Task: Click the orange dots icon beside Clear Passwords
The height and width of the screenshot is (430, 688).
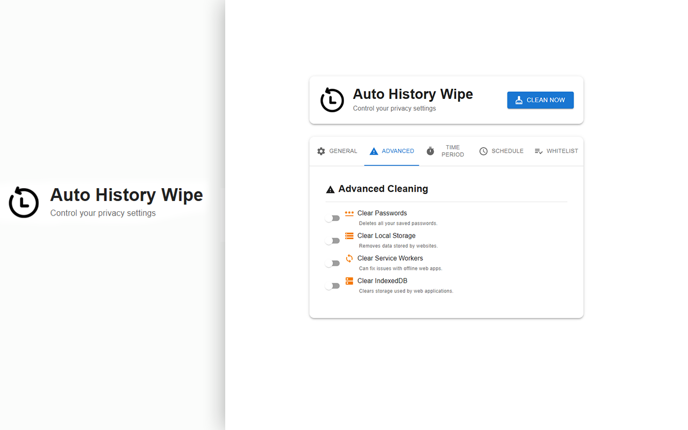Action: click(x=349, y=212)
